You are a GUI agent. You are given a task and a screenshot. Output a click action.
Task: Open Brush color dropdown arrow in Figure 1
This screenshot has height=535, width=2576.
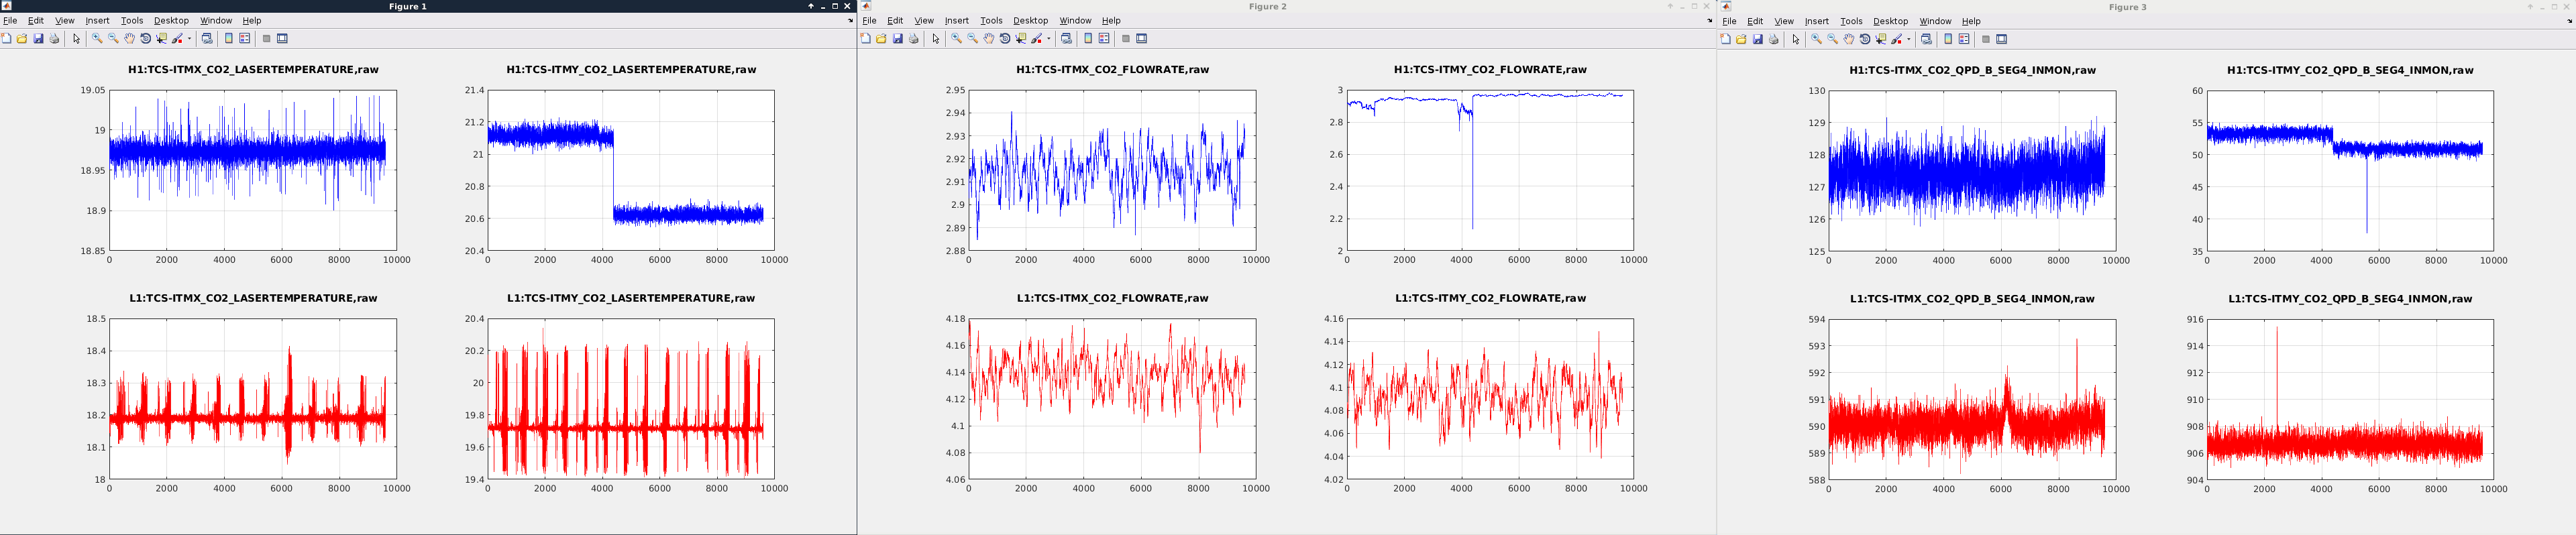click(x=189, y=39)
